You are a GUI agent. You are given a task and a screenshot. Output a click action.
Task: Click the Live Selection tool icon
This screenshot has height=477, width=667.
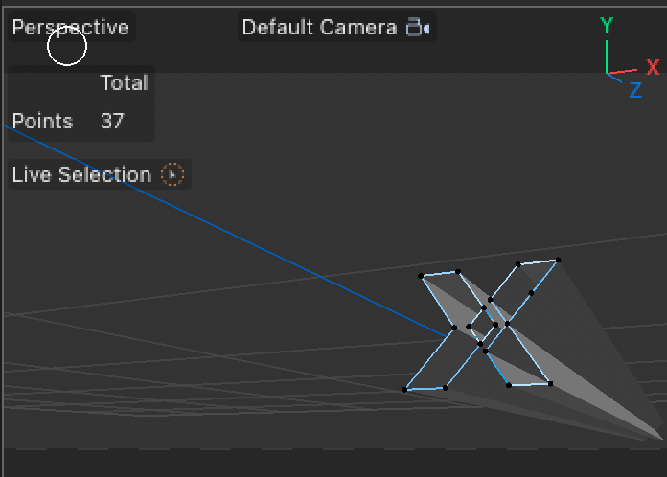[x=172, y=174]
